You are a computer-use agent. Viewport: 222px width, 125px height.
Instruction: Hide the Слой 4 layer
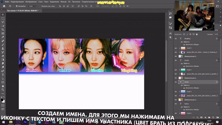(x=176, y=70)
